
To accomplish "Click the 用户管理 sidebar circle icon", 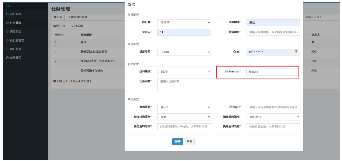I will (x=7, y=49).
